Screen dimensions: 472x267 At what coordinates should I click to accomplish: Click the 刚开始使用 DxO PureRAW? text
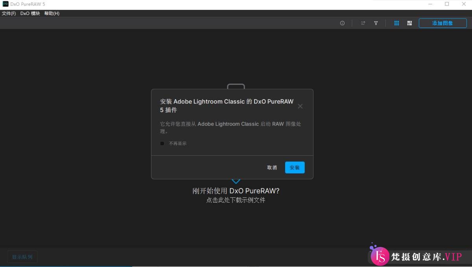click(236, 191)
